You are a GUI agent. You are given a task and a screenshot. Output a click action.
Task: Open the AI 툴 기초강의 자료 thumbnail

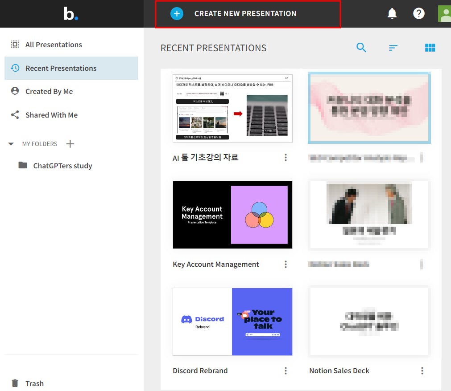click(x=232, y=108)
